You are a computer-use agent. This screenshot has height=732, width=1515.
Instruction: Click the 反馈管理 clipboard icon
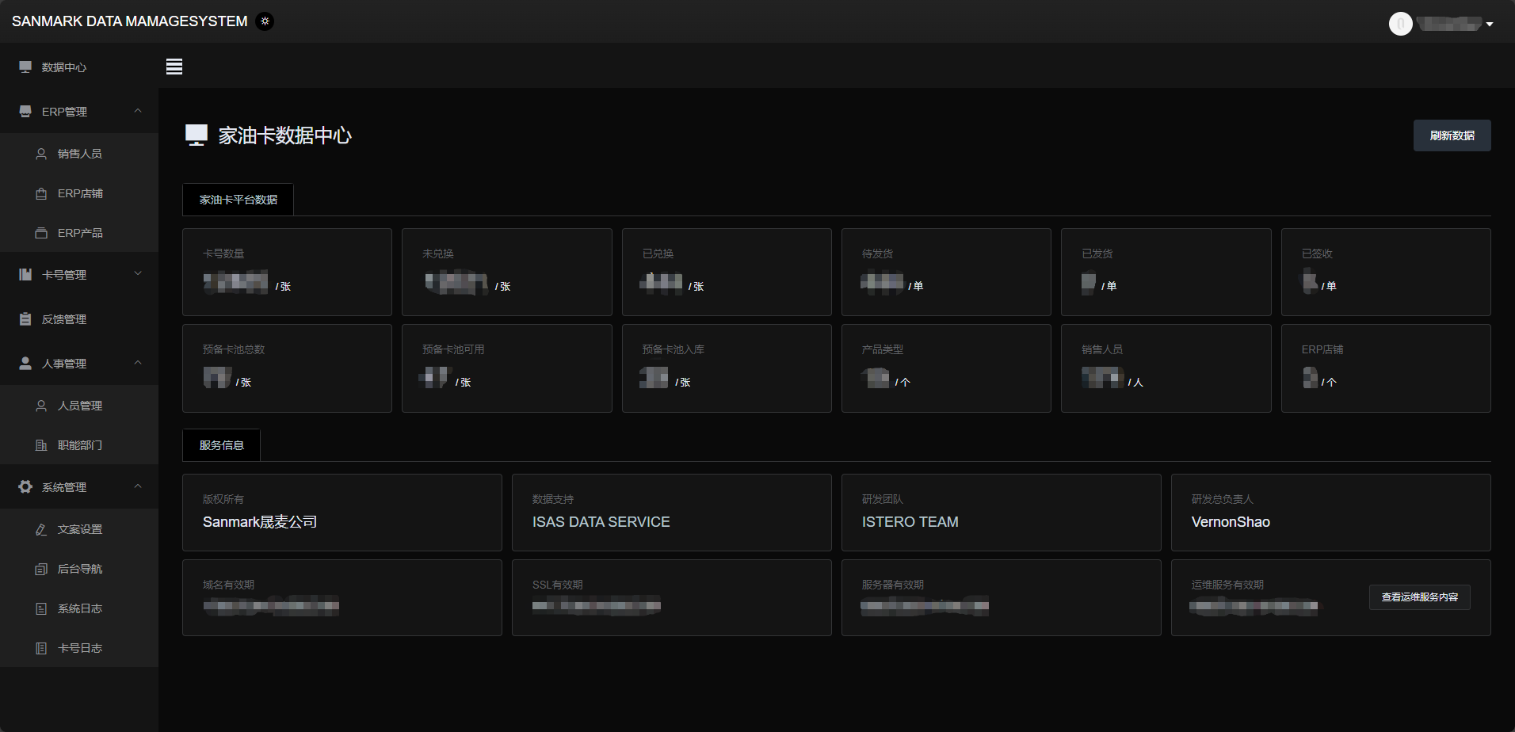(25, 319)
